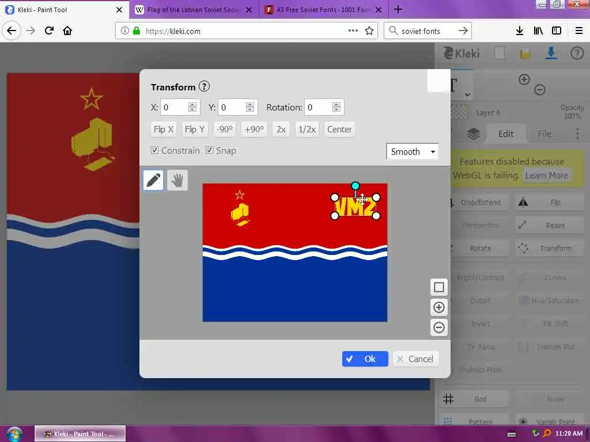Open Firefox hamburger menu
Image resolution: width=590 pixels, height=442 pixels.
tap(579, 31)
